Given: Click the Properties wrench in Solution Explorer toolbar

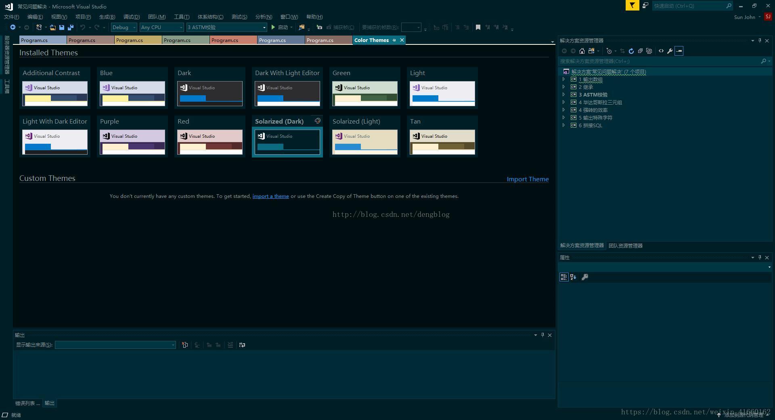Looking at the screenshot, I should click(x=670, y=51).
